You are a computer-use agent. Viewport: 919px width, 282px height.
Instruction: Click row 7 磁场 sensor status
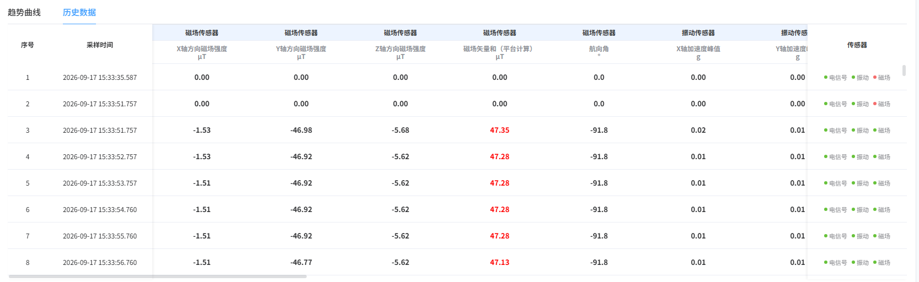pyautogui.click(x=882, y=236)
